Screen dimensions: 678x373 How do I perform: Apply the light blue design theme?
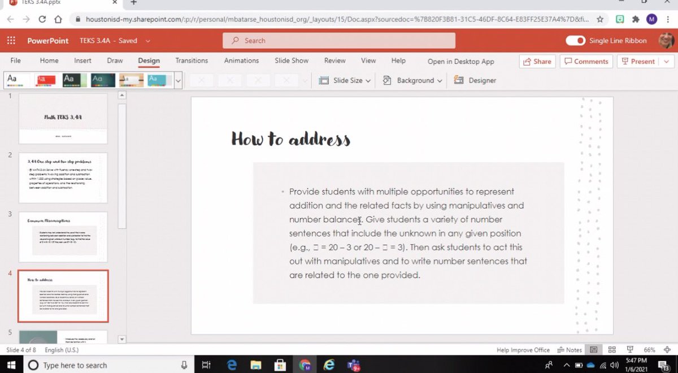[x=159, y=80]
